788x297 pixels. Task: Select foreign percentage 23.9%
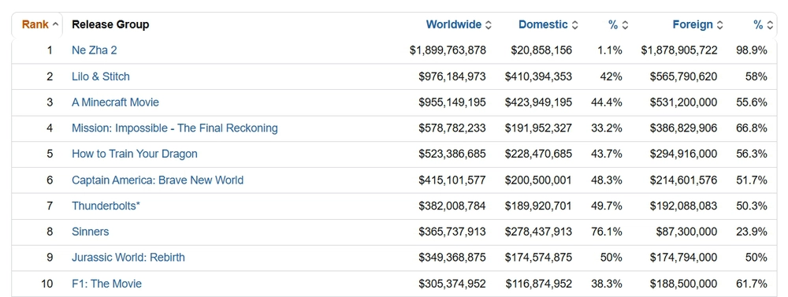(752, 232)
